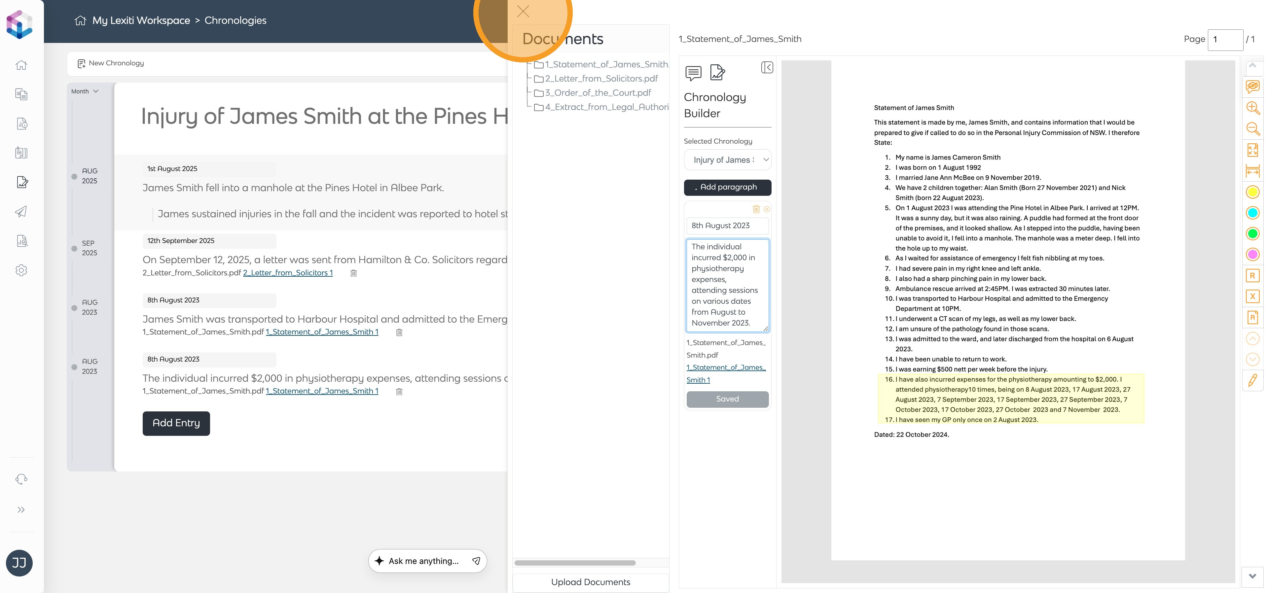This screenshot has width=1268, height=593.
Task: Delete the paragraph using orange trash icon
Action: [756, 209]
